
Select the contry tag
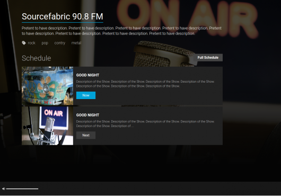click(x=60, y=43)
